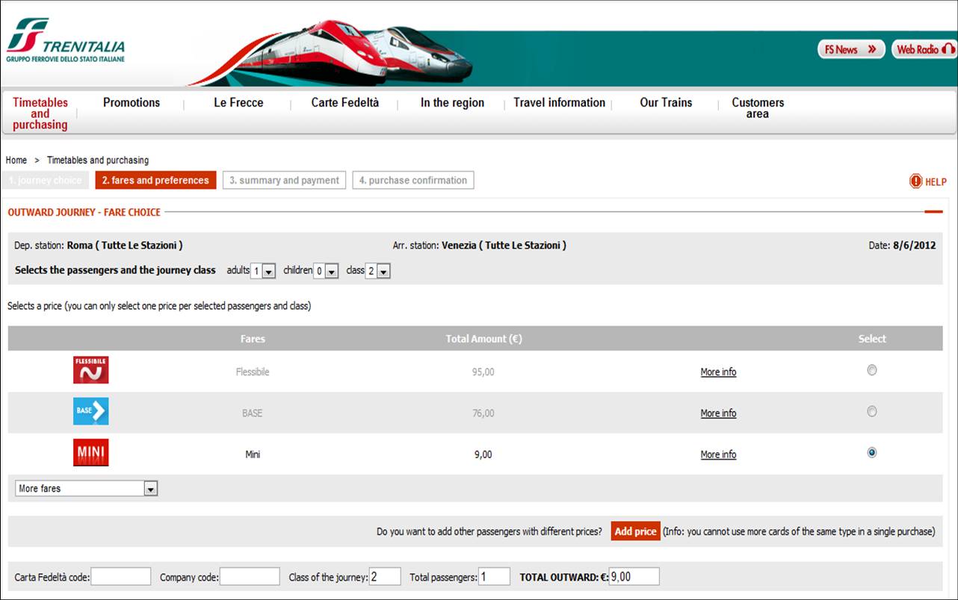Screen dimensions: 958x600
Task: Click the Flessibile fare icon
Action: pyautogui.click(x=90, y=370)
